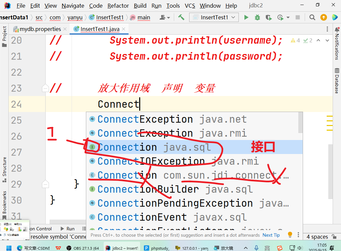The height and width of the screenshot is (251, 341).
Task: Open the Navigate menu
Action: pyautogui.click(x=73, y=6)
